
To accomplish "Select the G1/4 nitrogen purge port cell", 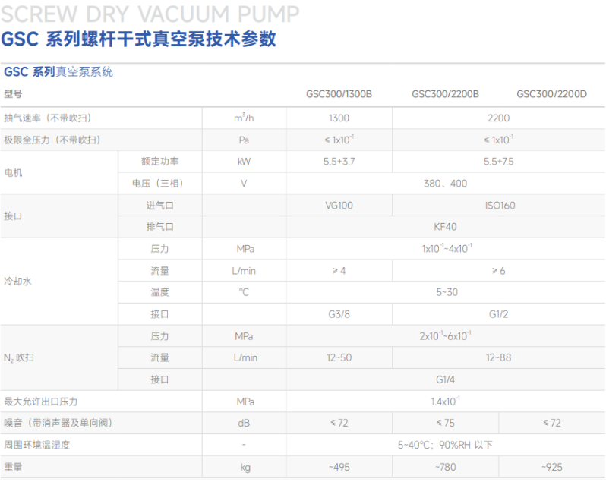I will pos(445,379).
